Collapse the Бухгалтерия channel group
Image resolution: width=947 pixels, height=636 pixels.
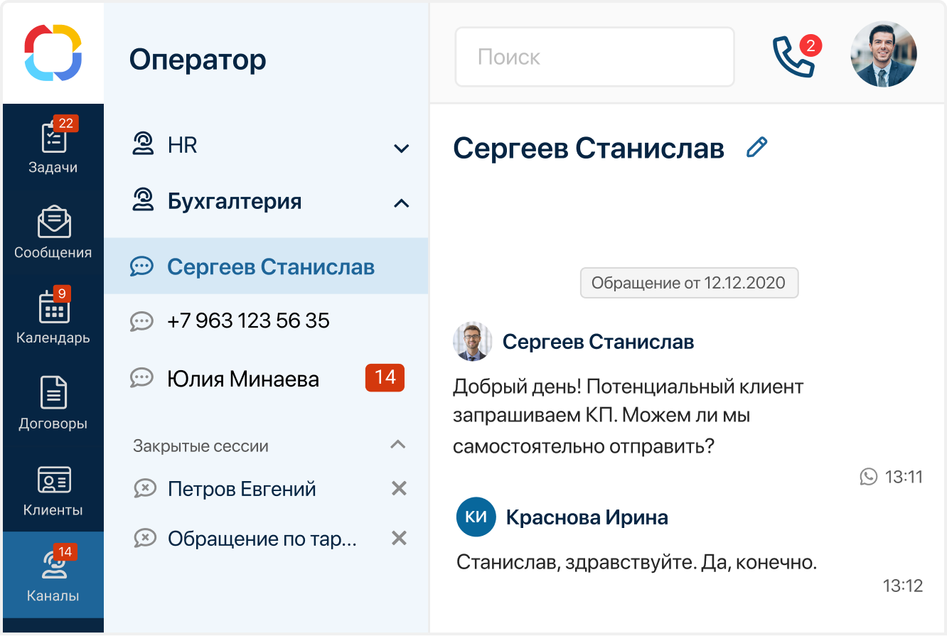[x=401, y=203]
